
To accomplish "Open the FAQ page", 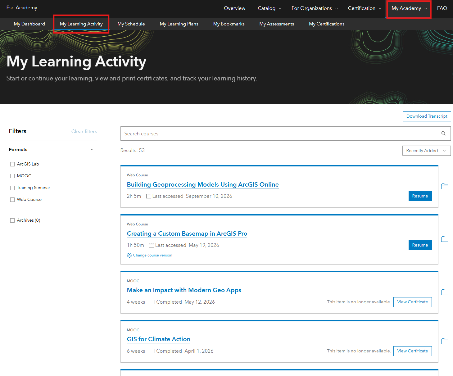I will tap(442, 8).
